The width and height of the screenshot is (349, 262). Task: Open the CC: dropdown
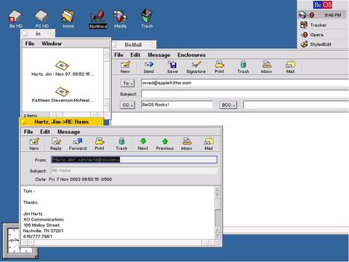127,105
